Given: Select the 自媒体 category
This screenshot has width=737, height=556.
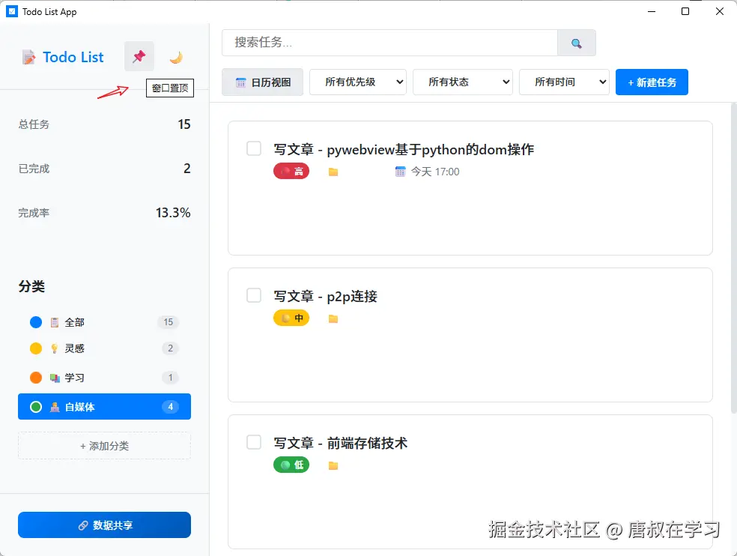Looking at the screenshot, I should tap(104, 406).
